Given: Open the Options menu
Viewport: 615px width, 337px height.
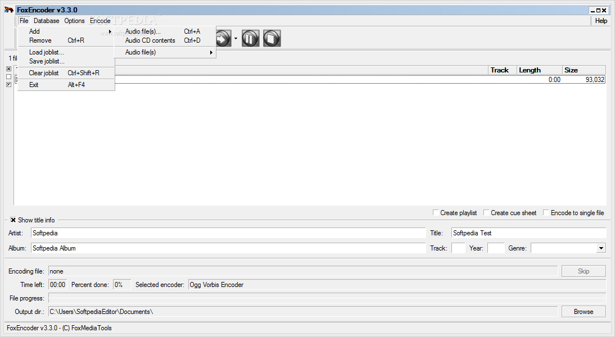Looking at the screenshot, I should click(x=75, y=21).
